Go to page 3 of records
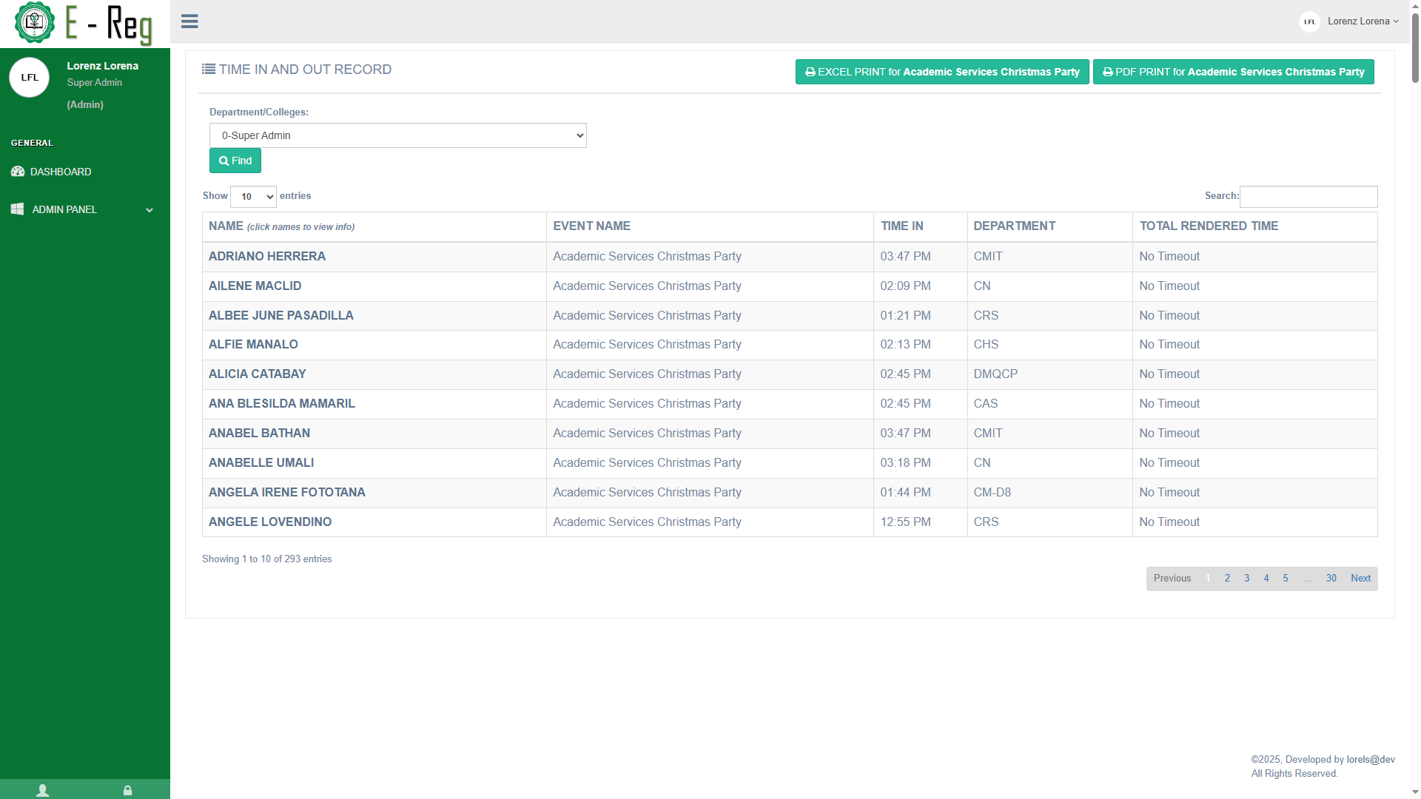 click(x=1246, y=579)
